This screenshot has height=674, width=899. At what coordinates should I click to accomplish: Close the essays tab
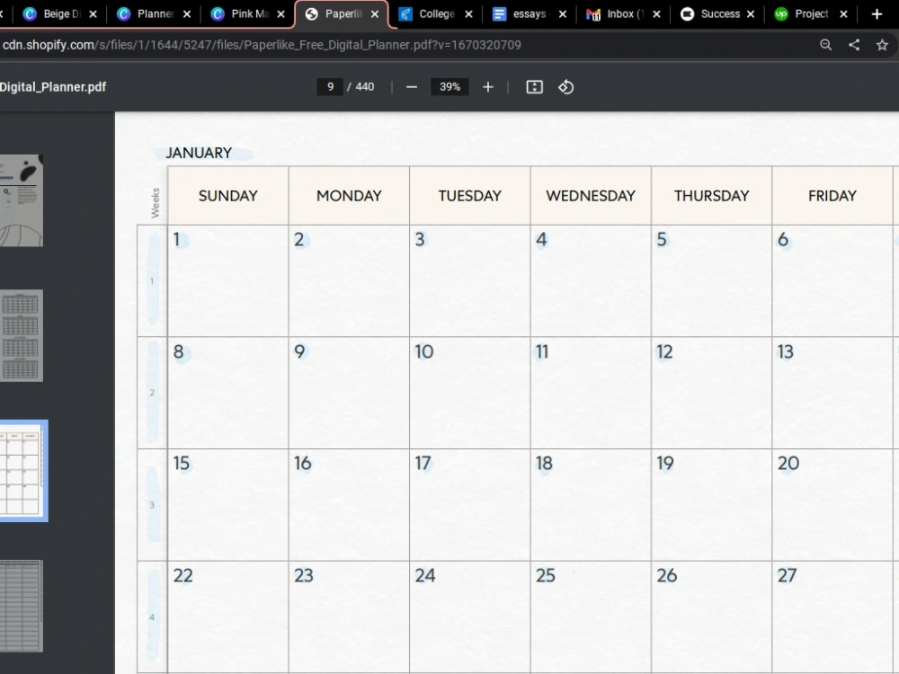pos(563,13)
